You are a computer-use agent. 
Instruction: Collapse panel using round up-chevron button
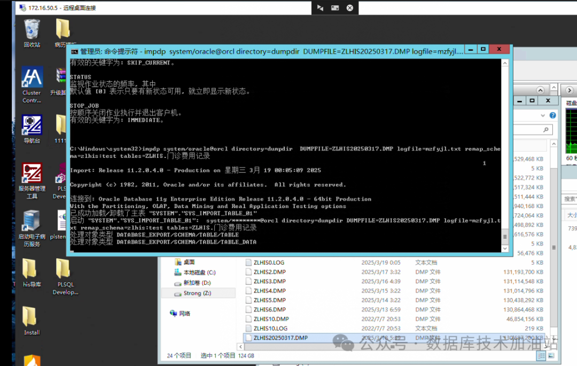point(540,90)
